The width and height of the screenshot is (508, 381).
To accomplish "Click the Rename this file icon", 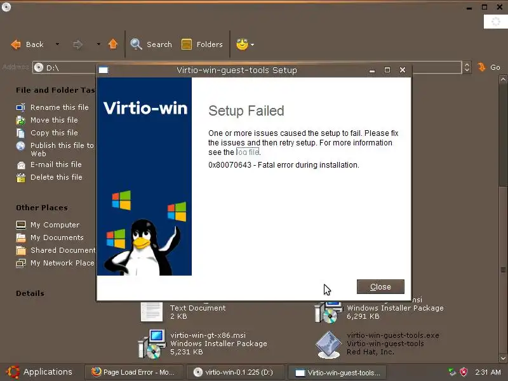I will (21, 107).
